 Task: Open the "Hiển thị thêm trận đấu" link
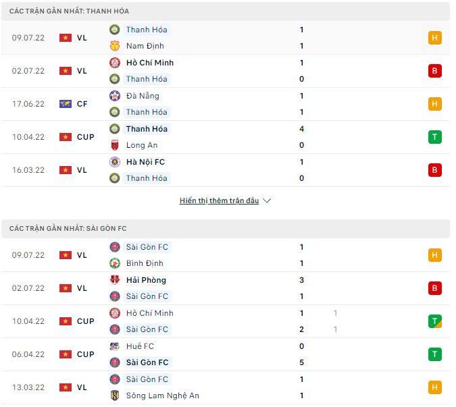pos(219,201)
